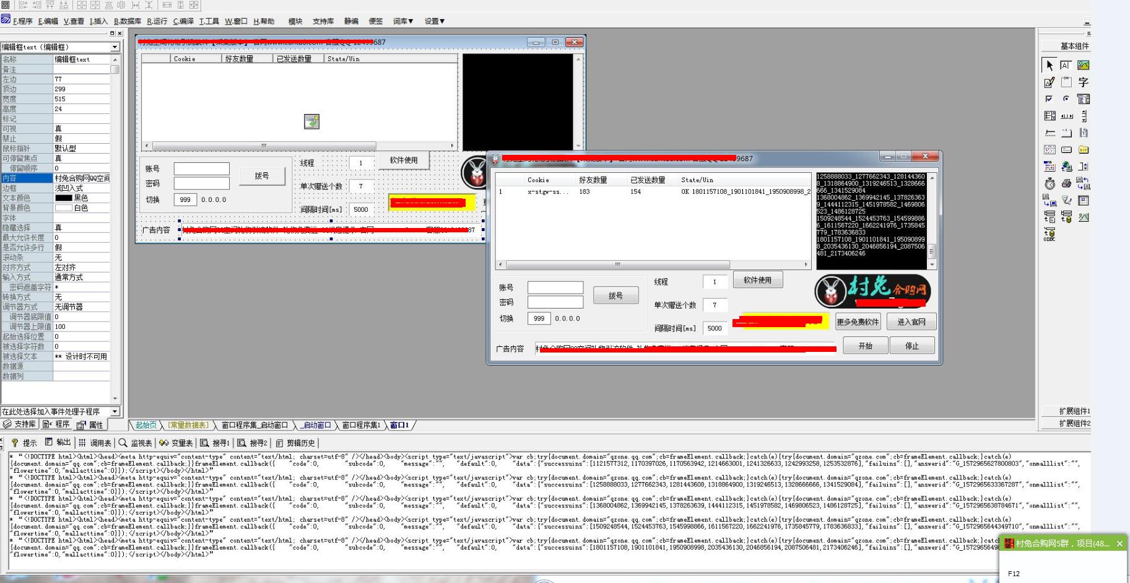The height and width of the screenshot is (583, 1130).
Task: Click the 账号 input field in running window
Action: coord(555,287)
